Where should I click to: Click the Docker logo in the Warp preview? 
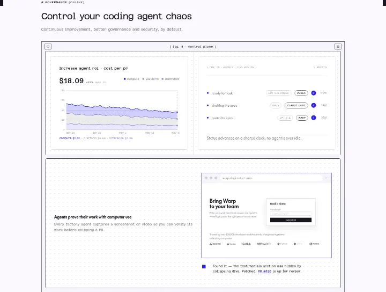(x=232, y=244)
